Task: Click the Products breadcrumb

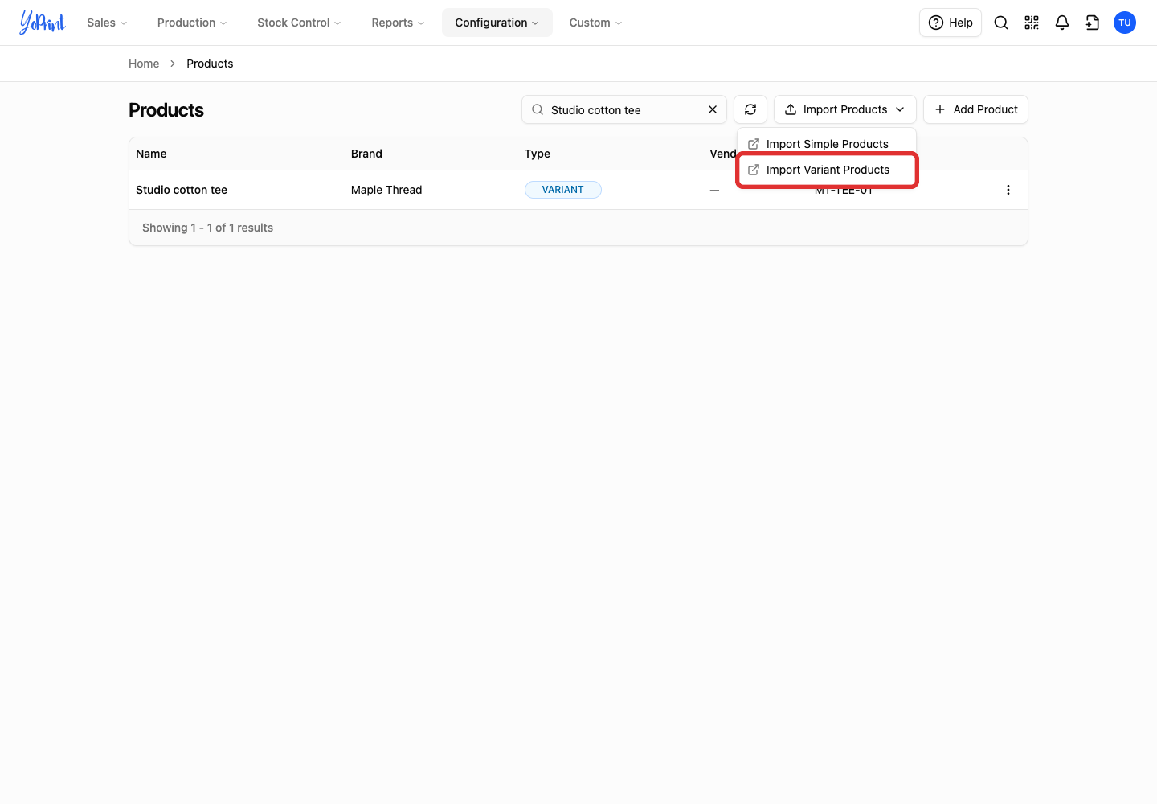Action: pos(210,64)
